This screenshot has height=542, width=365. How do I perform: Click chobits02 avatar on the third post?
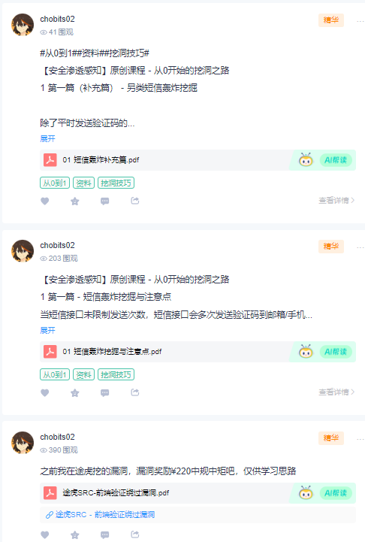[23, 443]
